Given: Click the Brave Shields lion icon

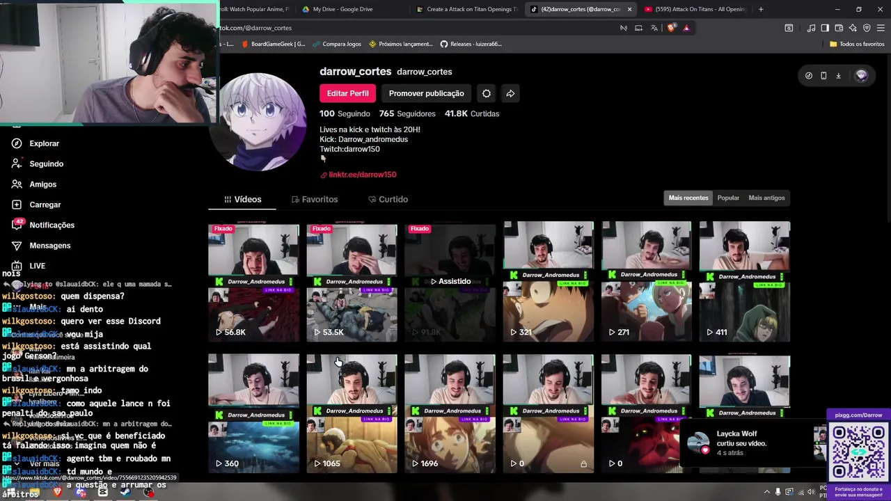Looking at the screenshot, I should click(671, 28).
